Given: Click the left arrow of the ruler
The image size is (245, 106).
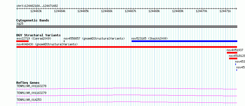Looking at the screenshot, I should 17,9.
